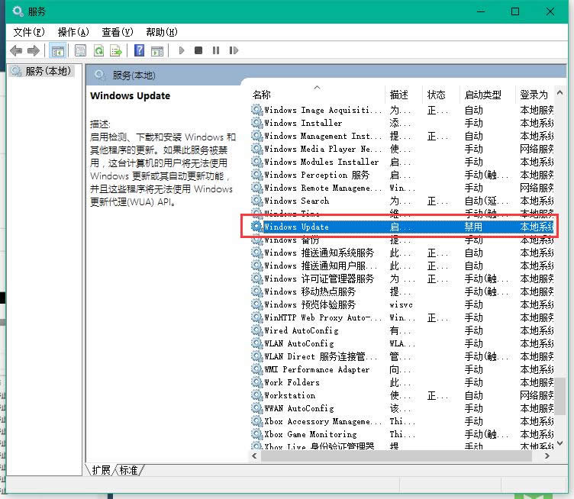The image size is (574, 499).
Task: Open the 文件(F) menu
Action: tap(29, 32)
